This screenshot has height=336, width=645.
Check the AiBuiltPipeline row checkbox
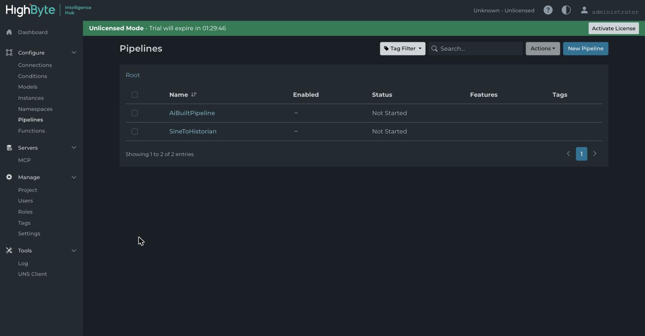tap(134, 113)
